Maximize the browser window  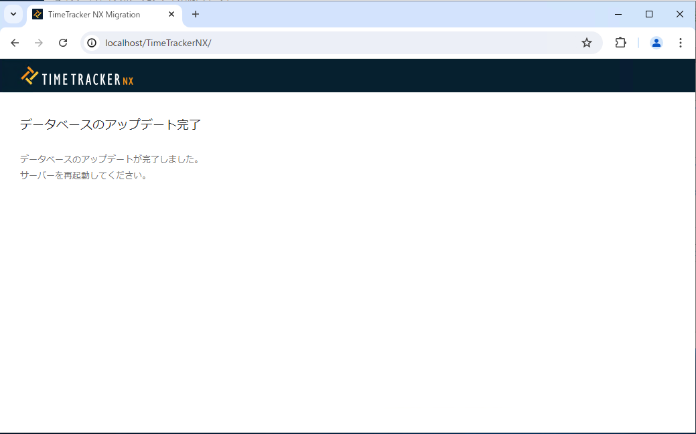(648, 14)
